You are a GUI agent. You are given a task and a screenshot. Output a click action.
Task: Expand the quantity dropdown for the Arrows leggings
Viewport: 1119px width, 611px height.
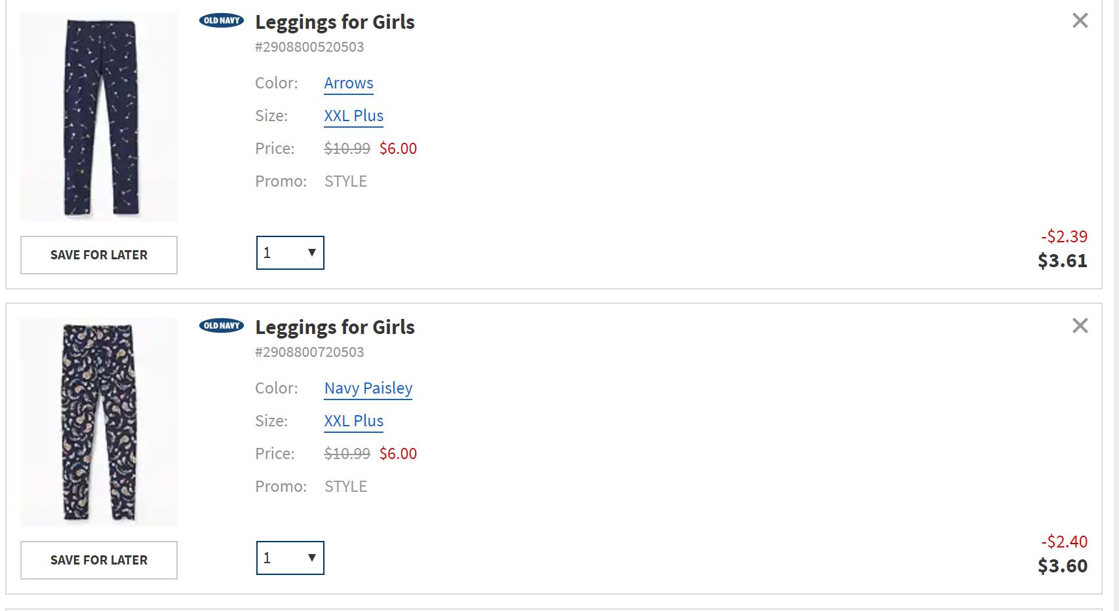point(290,253)
